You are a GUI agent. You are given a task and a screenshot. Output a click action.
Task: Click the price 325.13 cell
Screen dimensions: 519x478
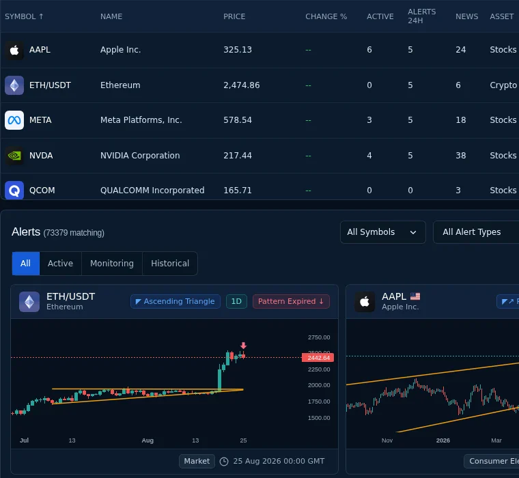click(238, 50)
